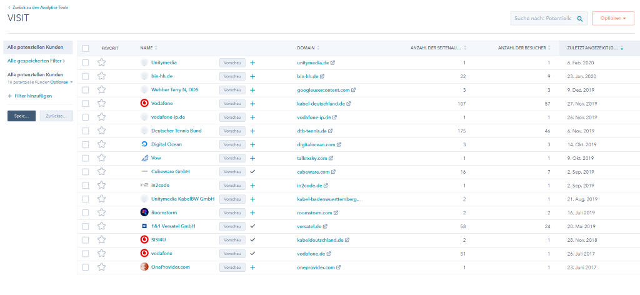This screenshot has height=295, width=640.
Task: Check the box for bin-hh.de row
Action: click(86, 76)
